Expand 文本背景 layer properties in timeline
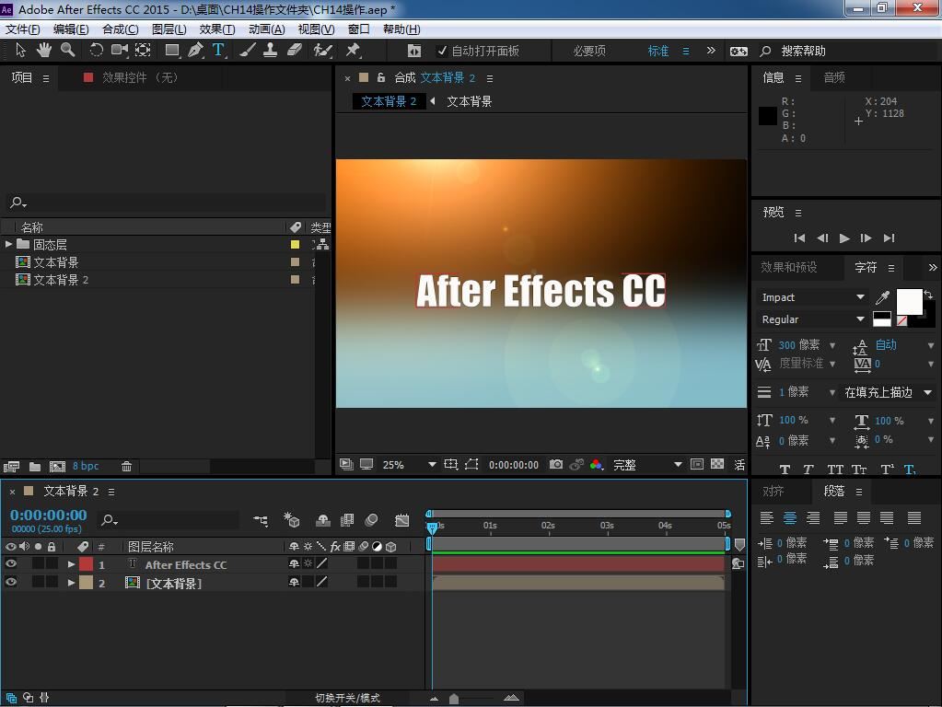Screen dimensions: 942x707 [x=71, y=583]
